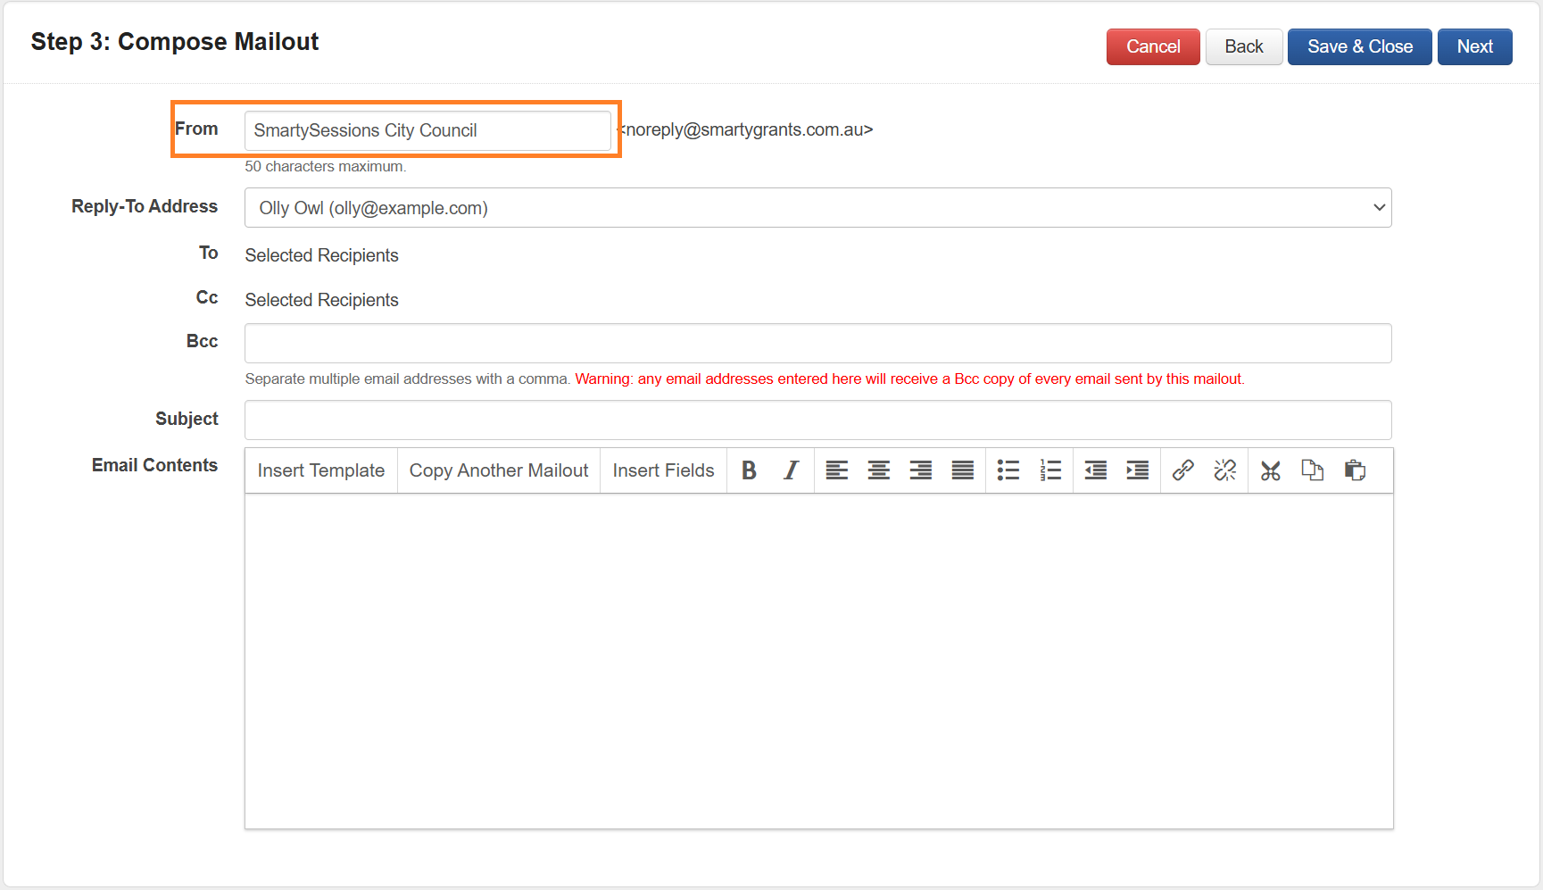The width and height of the screenshot is (1543, 890).
Task: Insert a bulleted list
Action: coord(1008,470)
